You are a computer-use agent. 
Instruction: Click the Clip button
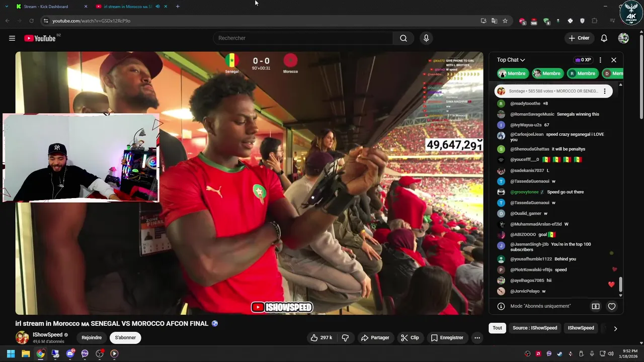410,338
